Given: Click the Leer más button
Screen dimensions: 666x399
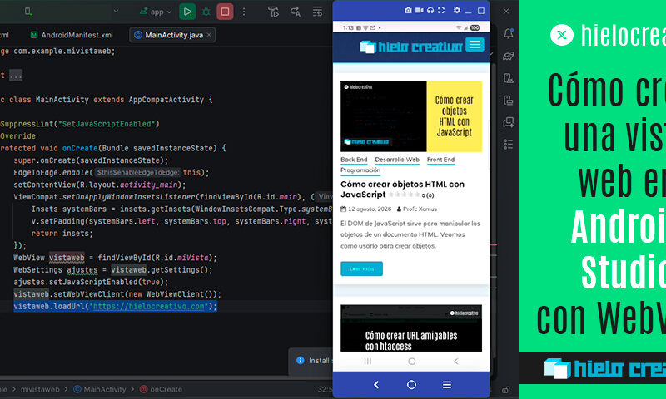Looking at the screenshot, I should (361, 268).
